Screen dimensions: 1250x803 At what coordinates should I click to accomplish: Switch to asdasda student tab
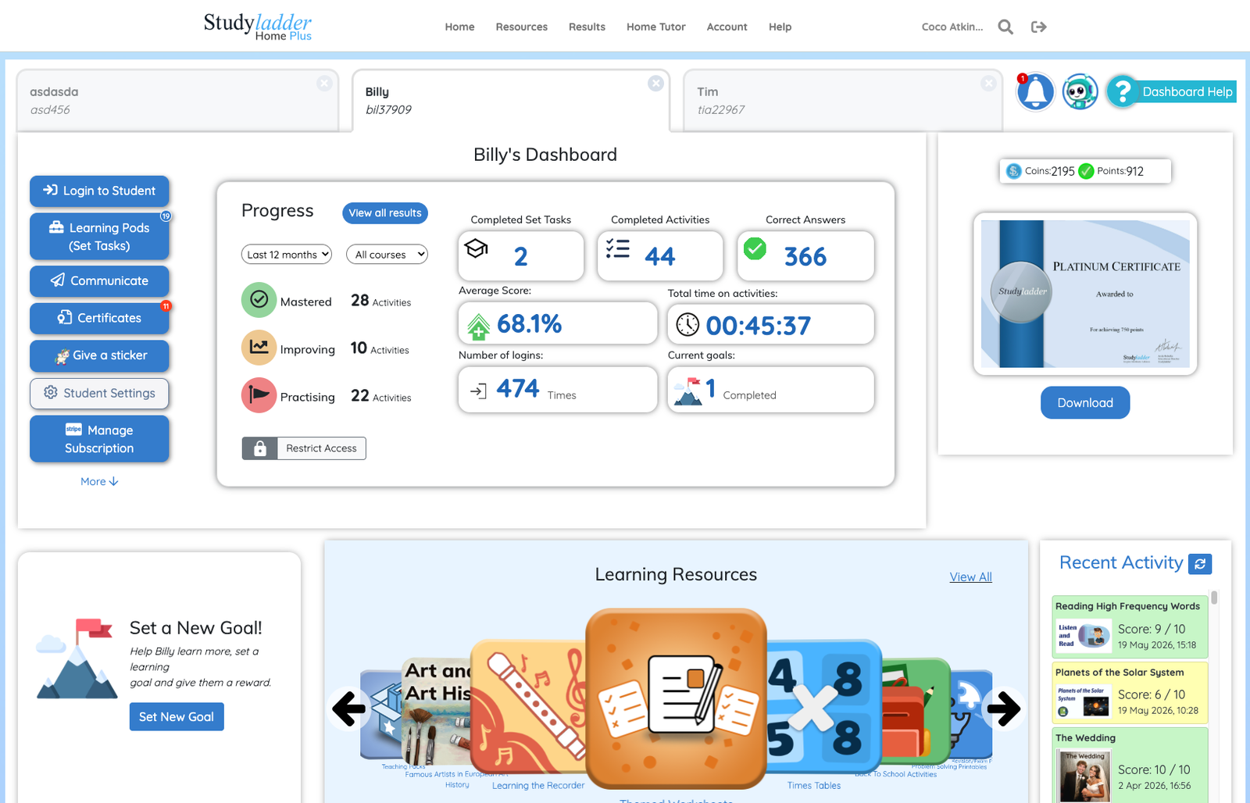177,101
